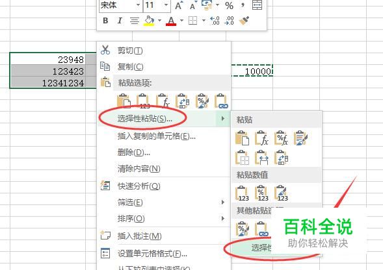Click no borders paste icon
Viewport: 383px width, 270px height.
point(242,158)
